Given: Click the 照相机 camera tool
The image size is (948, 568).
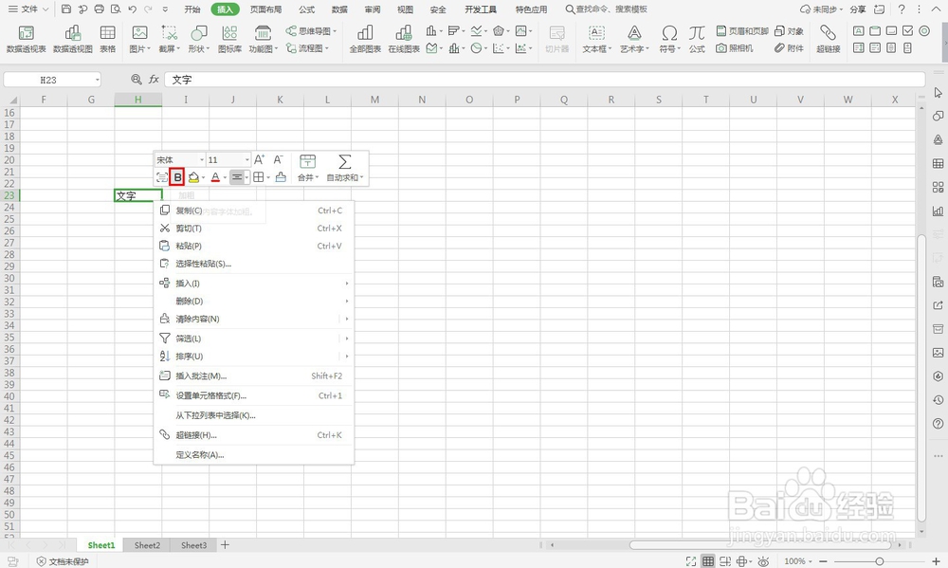Looking at the screenshot, I should tap(735, 47).
